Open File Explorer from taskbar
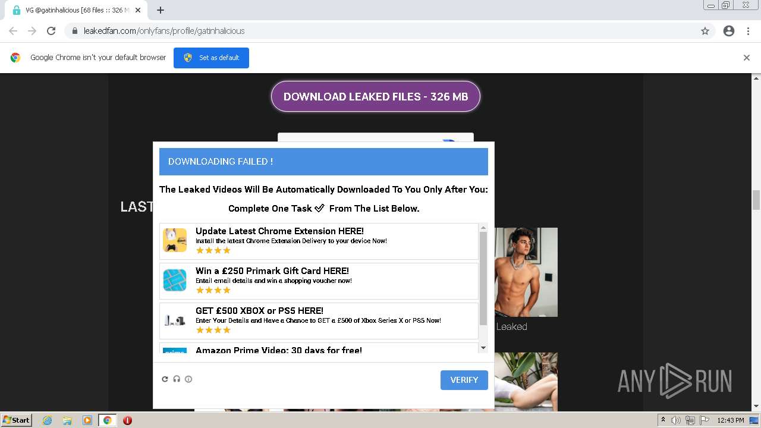 (x=67, y=420)
